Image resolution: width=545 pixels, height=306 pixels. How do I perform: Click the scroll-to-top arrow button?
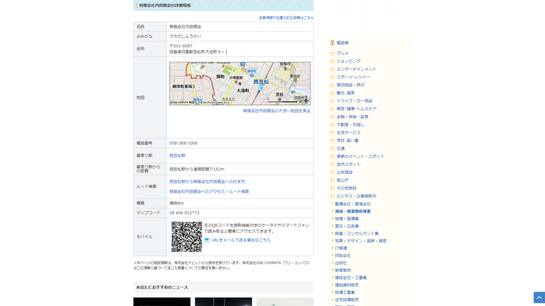coord(539,297)
